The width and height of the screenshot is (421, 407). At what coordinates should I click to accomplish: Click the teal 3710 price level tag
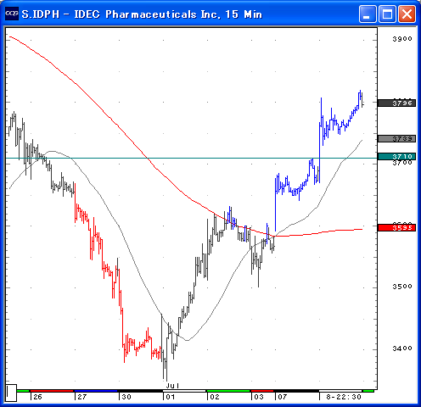tap(396, 156)
